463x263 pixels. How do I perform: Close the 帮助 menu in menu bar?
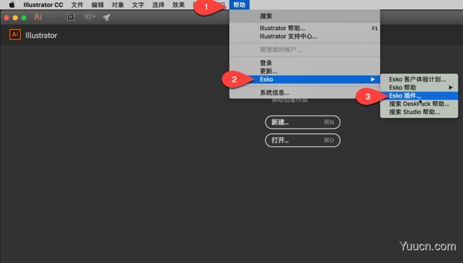[239, 5]
